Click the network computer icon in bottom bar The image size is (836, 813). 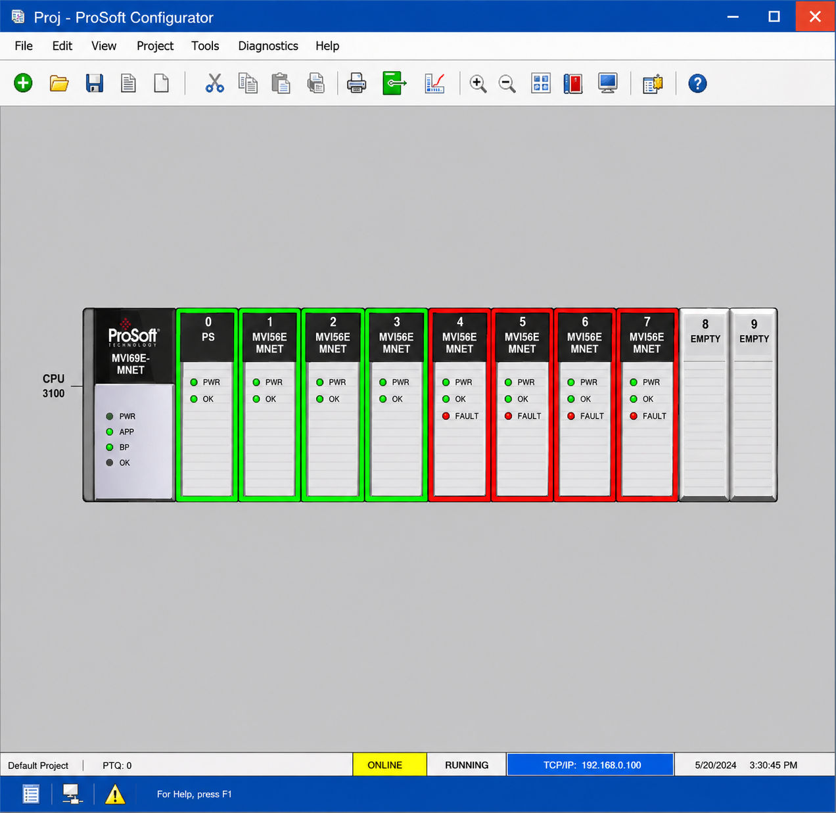[x=72, y=794]
